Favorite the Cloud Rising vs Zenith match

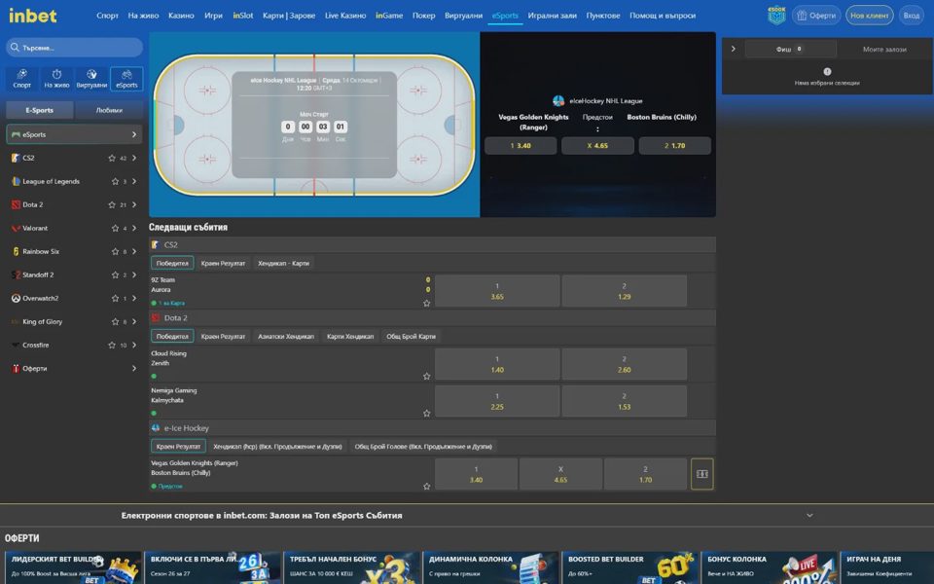point(426,376)
